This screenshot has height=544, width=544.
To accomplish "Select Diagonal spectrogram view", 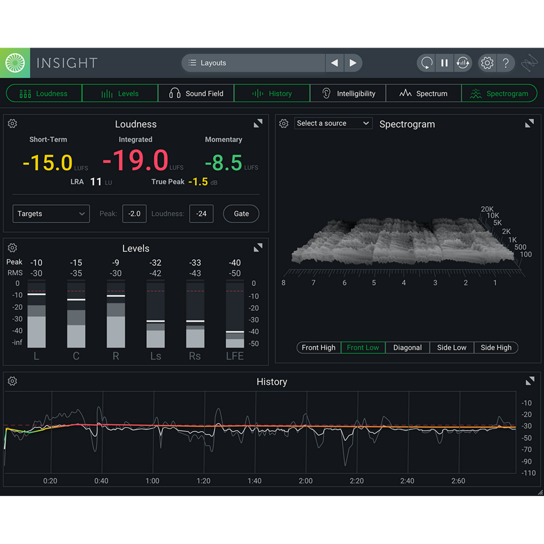I will tap(408, 348).
